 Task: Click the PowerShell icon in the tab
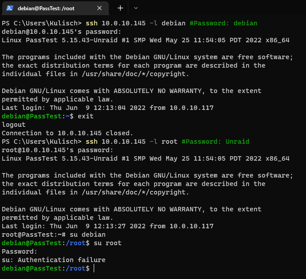click(x=10, y=8)
